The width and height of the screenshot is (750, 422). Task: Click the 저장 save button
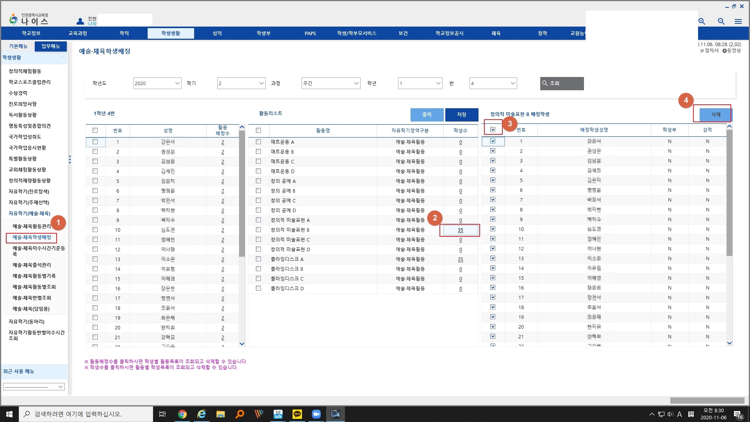tap(461, 114)
